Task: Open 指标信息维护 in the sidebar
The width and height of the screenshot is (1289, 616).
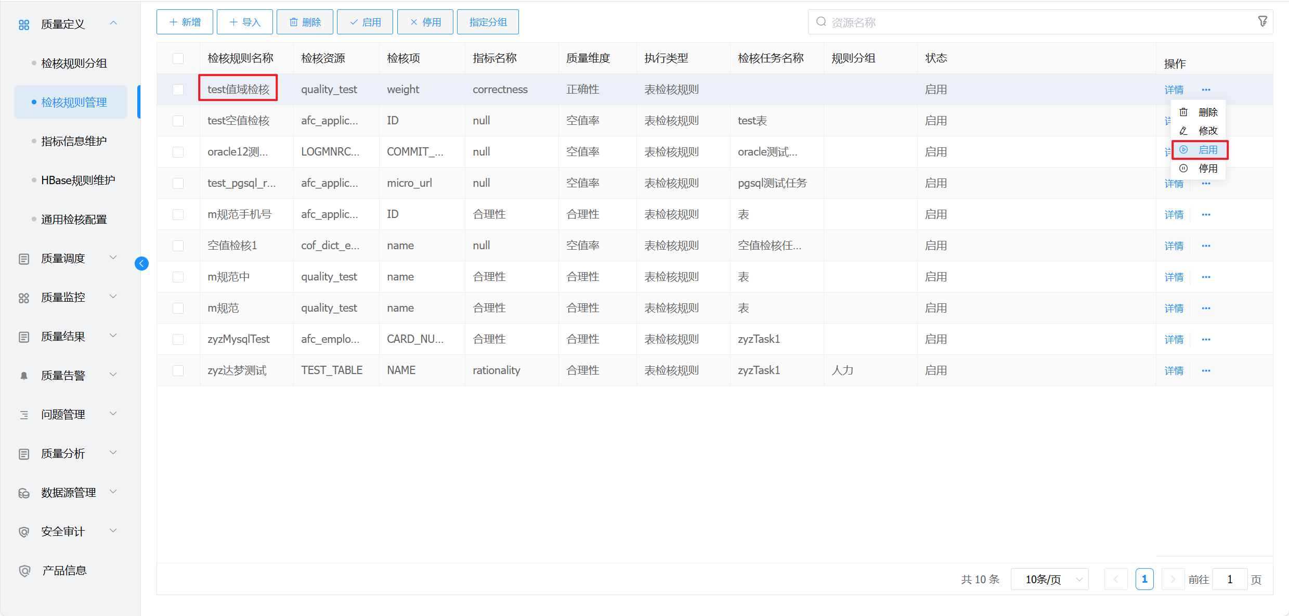Action: [74, 142]
